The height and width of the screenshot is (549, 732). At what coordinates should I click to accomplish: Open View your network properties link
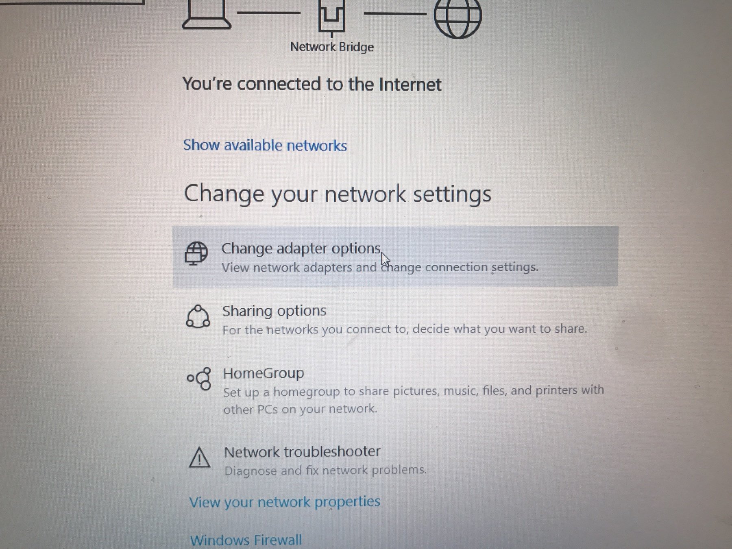(x=285, y=502)
